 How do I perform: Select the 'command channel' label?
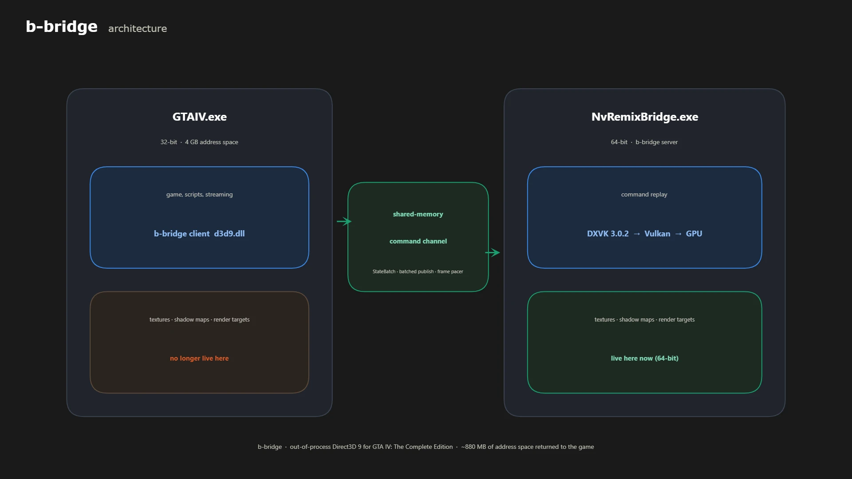tap(418, 241)
